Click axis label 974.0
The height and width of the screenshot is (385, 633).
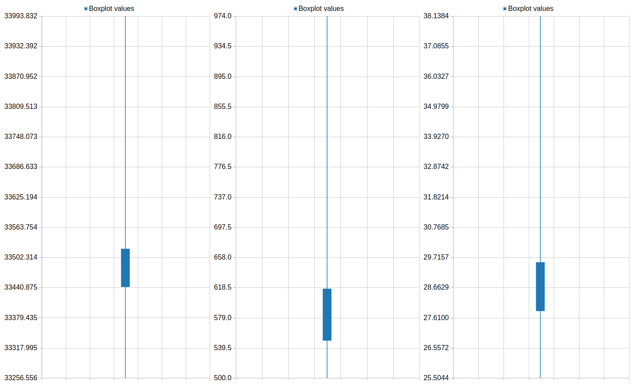tap(223, 16)
